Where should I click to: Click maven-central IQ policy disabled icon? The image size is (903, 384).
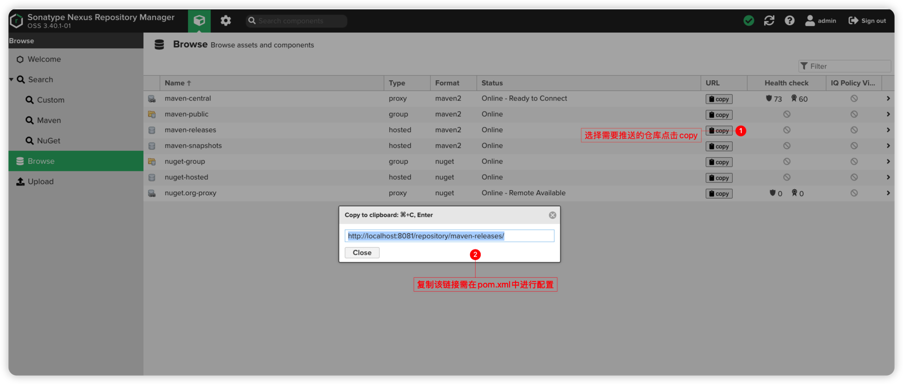[854, 98]
